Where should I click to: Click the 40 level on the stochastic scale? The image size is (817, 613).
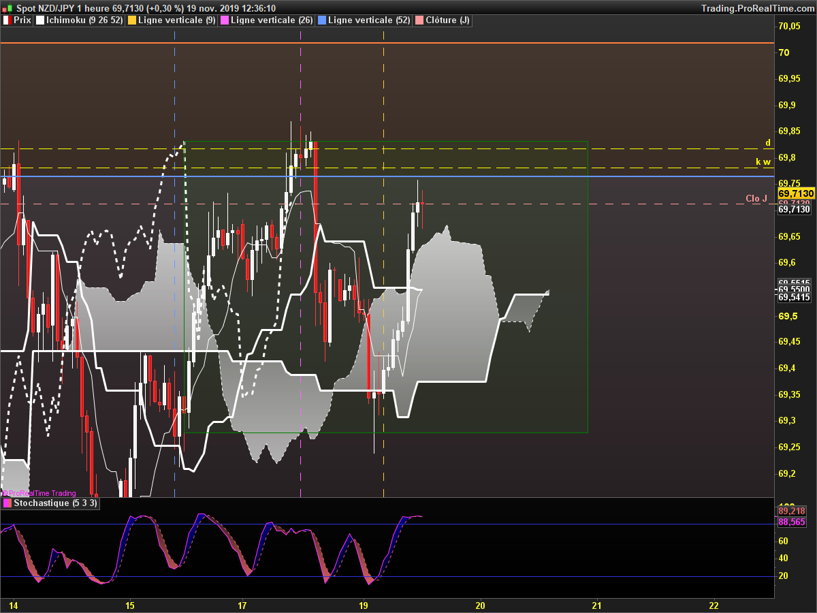click(x=784, y=558)
